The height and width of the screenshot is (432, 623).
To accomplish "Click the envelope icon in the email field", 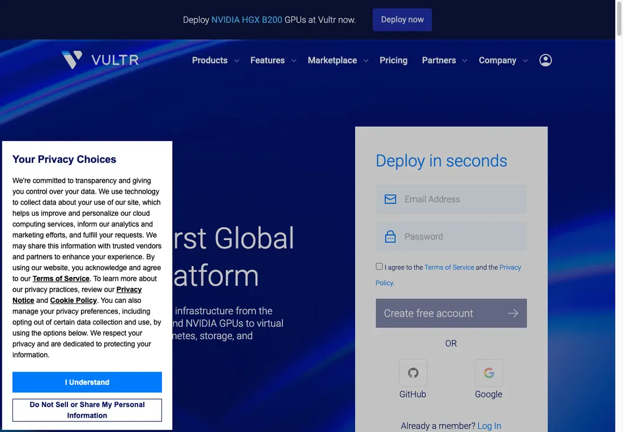I will pyautogui.click(x=390, y=199).
